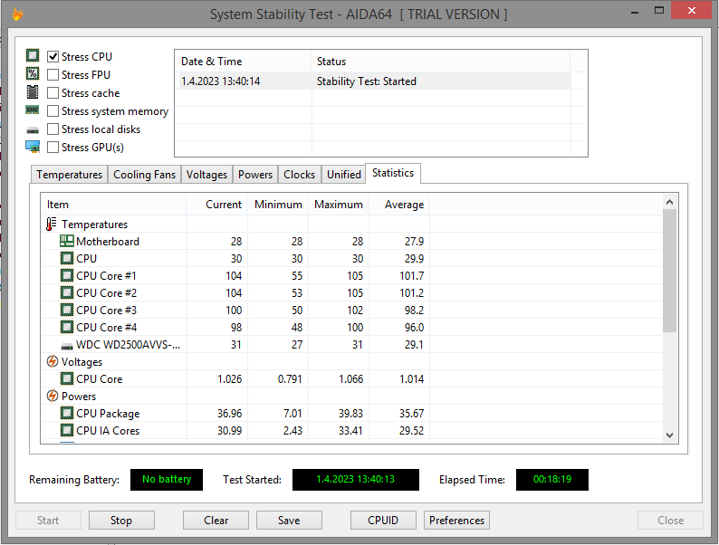Select the '1.4.2023 13:40:14' log timestamp

click(221, 81)
